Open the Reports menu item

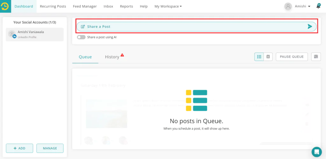point(126,6)
